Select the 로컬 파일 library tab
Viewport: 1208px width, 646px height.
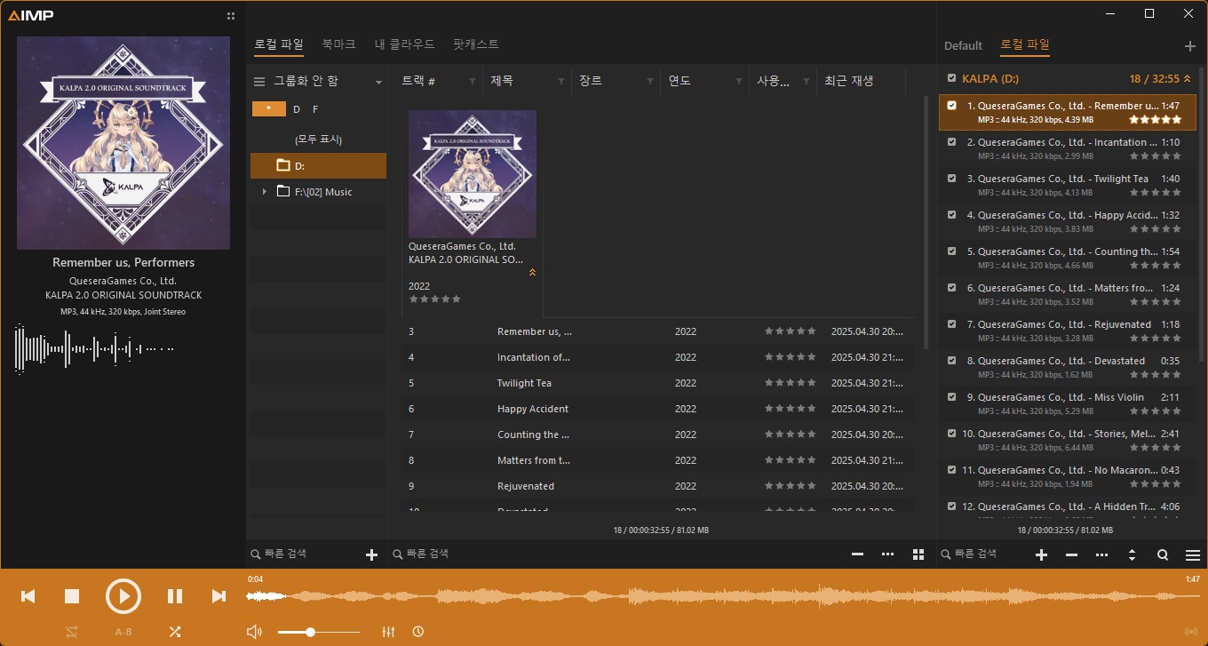(279, 44)
